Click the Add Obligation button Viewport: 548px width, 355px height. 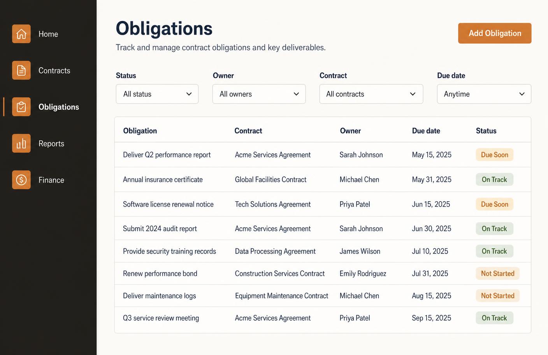pos(495,33)
